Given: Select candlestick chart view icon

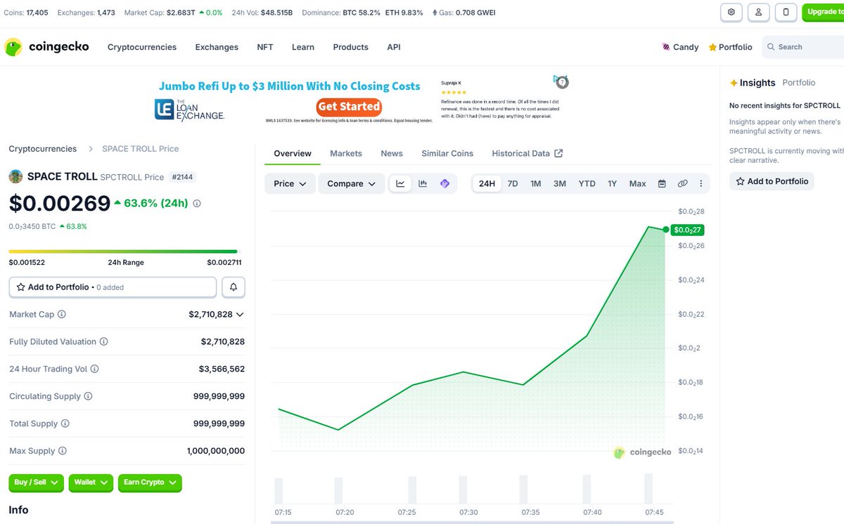Looking at the screenshot, I should click(x=423, y=183).
